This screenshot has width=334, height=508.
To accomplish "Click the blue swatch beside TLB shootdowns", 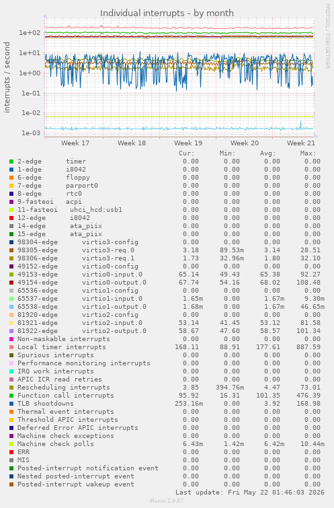I will click(11, 404).
